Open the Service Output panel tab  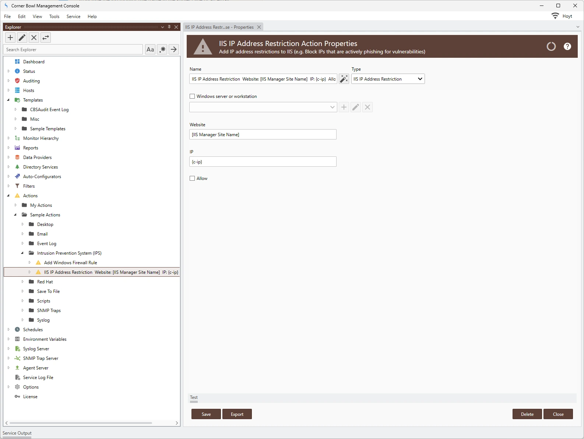[17, 433]
